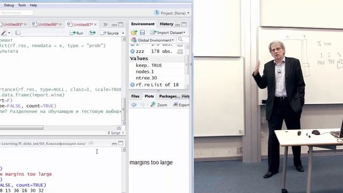Image resolution: width=343 pixels, height=193 pixels.
Task: Select the ntree value row
Action: click(157, 78)
